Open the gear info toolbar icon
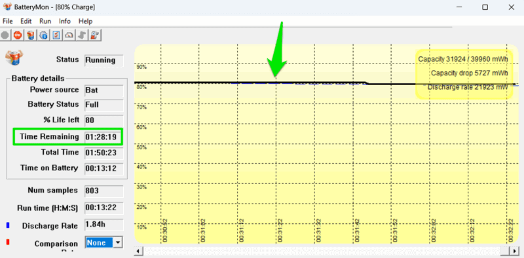Image resolution: width=524 pixels, height=258 pixels. point(43,35)
